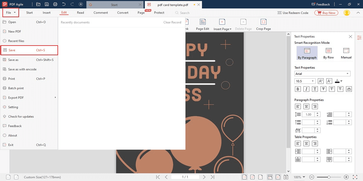
Task: Go to the previous page
Action: pyautogui.click(x=166, y=177)
